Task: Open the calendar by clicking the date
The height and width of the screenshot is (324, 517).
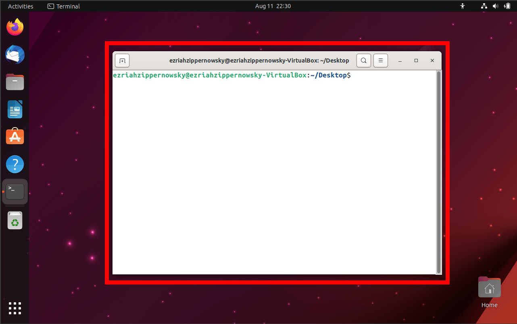Action: pyautogui.click(x=273, y=6)
